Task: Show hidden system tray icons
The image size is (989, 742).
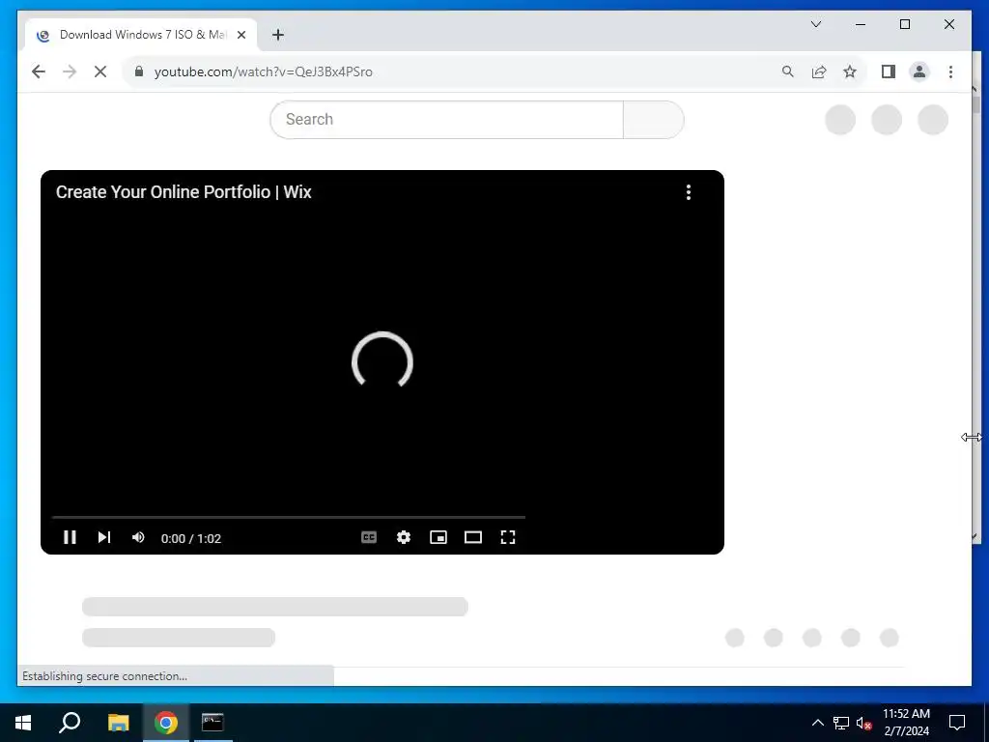Action: [817, 723]
